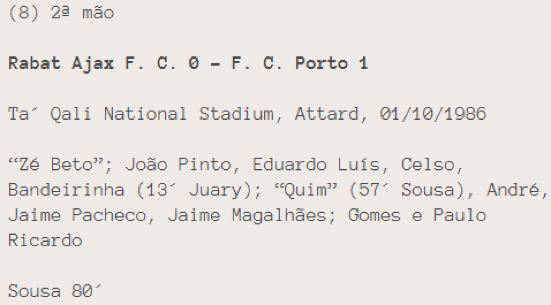Screen dimensions: 551x305
Task: Click the bold "Rabat Ajax" team name
Action: click(x=61, y=63)
